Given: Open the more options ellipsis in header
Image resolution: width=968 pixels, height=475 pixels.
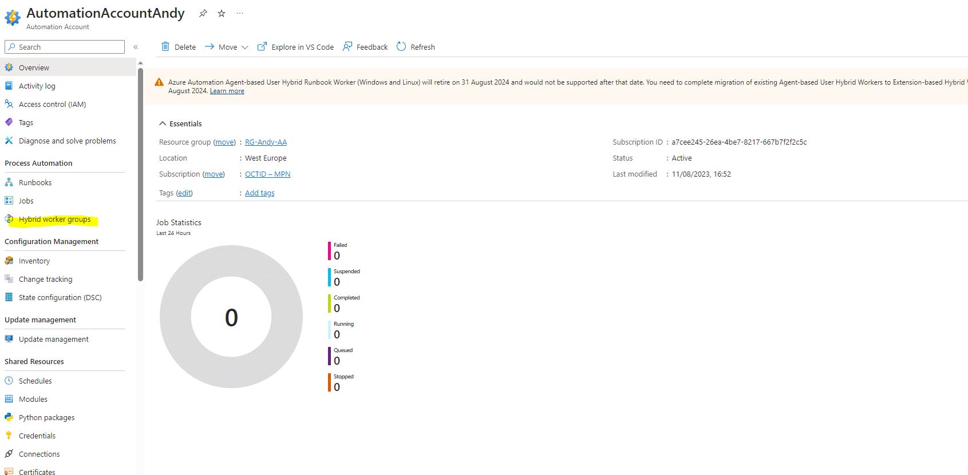Looking at the screenshot, I should [240, 13].
